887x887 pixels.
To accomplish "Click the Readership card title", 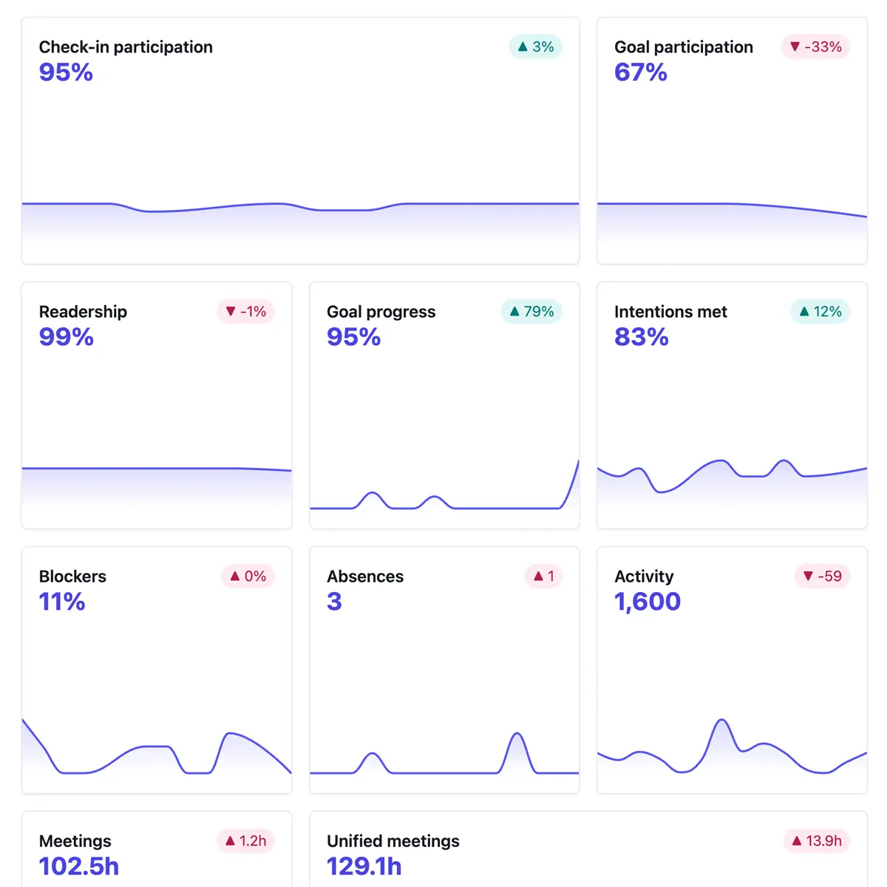I will tap(83, 311).
